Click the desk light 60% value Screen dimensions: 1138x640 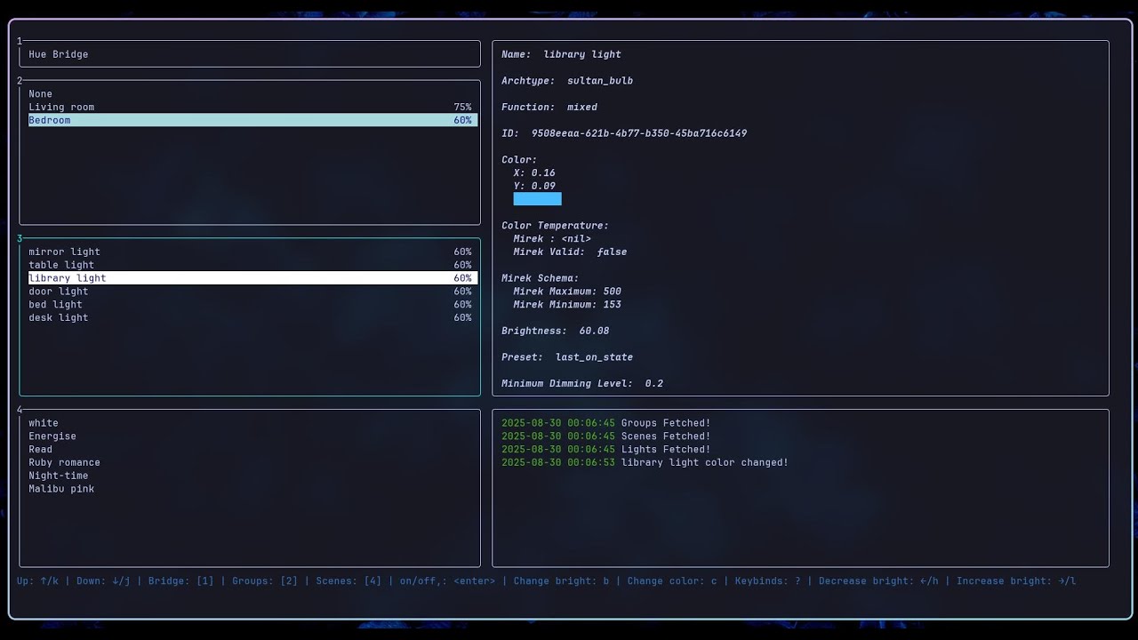pos(462,317)
